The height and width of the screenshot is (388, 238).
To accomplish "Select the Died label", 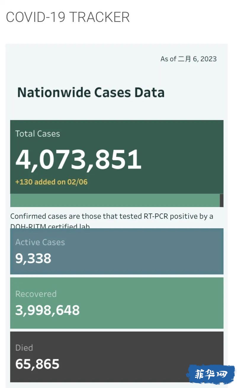I will 24,348.
